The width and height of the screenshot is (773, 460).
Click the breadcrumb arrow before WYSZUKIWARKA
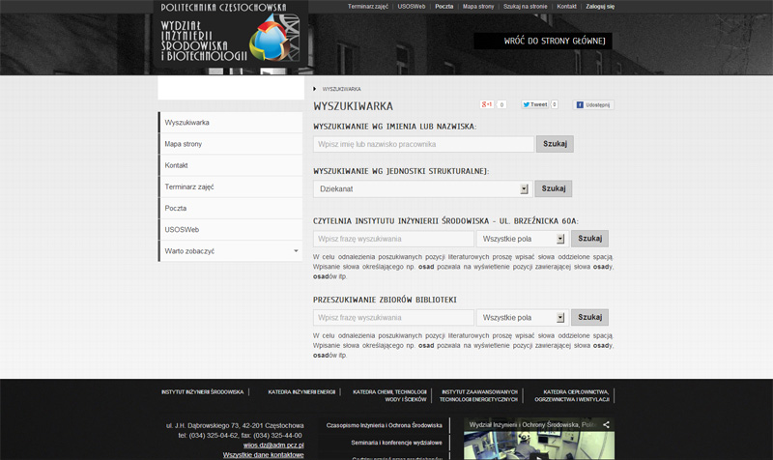[x=315, y=89]
